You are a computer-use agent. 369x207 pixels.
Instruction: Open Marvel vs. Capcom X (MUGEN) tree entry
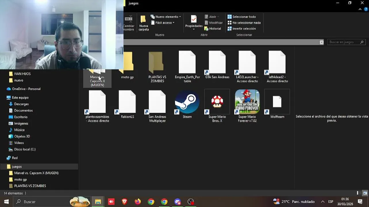[x=36, y=173]
